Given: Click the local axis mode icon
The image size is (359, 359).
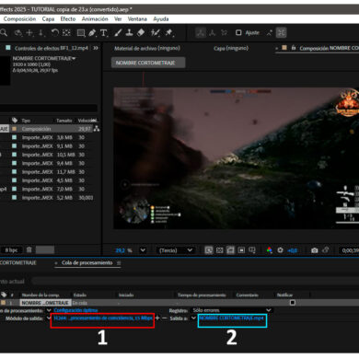Looking at the screenshot, I should pos(201,32).
